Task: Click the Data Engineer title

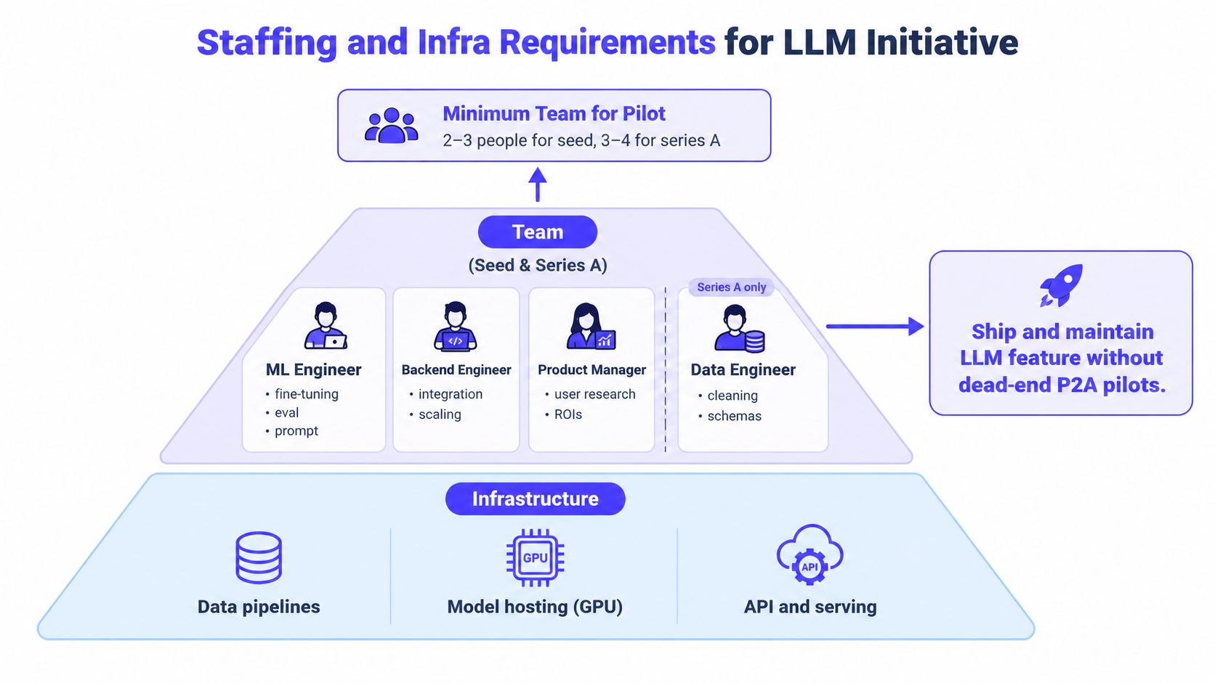Action: click(x=743, y=369)
